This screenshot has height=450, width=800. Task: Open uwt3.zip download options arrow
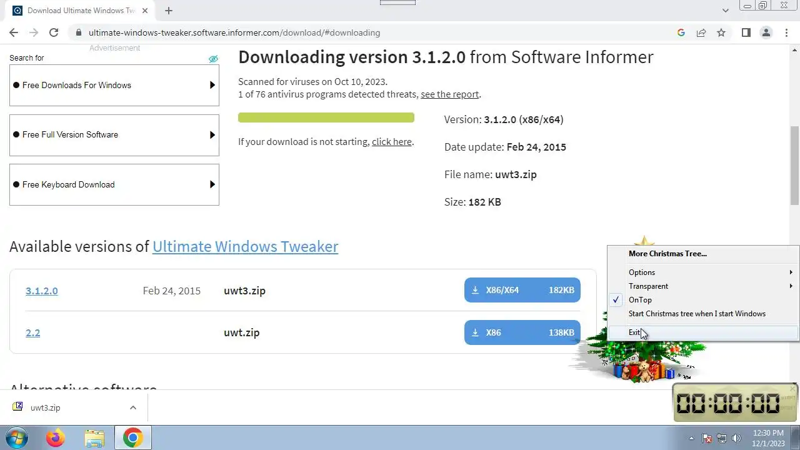[x=133, y=407]
